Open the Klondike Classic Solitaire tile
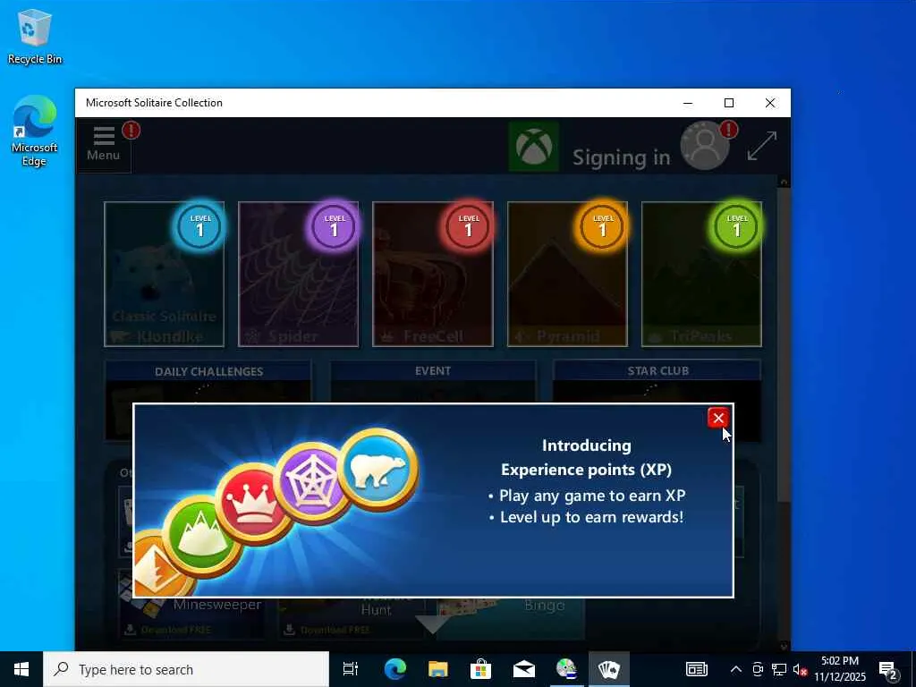The height and width of the screenshot is (687, 916). 165,274
